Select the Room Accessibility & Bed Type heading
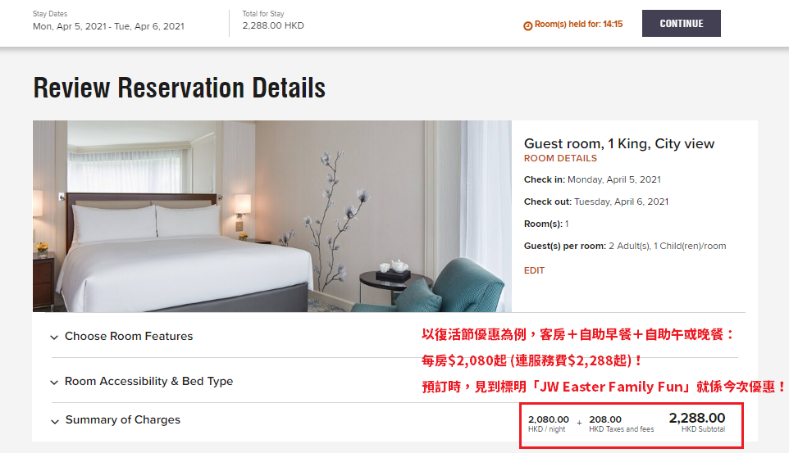The image size is (789, 453). tap(149, 381)
